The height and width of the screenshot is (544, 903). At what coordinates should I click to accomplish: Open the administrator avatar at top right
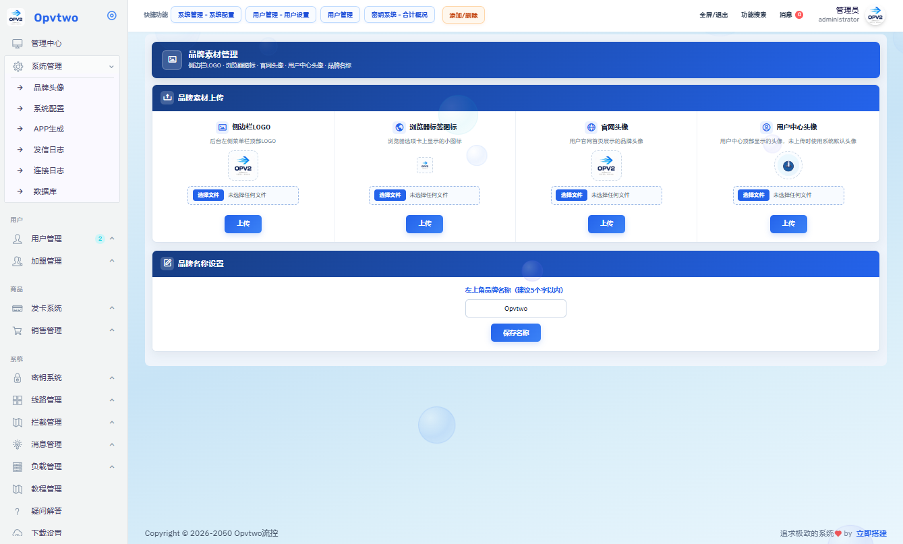(x=875, y=16)
